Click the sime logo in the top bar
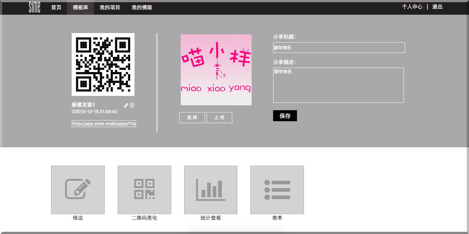The width and height of the screenshot is (469, 234). (34, 7)
